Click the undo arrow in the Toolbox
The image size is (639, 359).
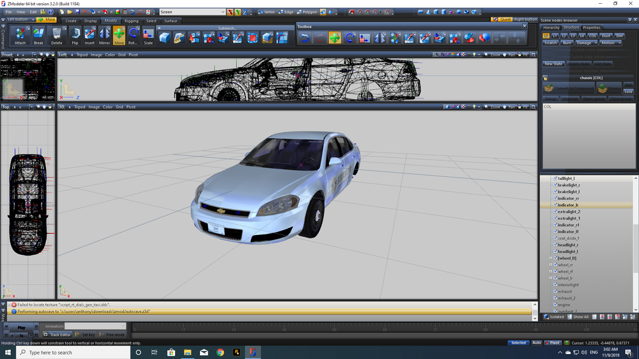tap(305, 38)
